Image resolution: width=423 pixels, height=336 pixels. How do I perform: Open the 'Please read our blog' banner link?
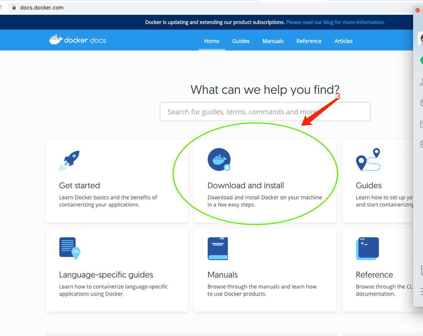[336, 22]
